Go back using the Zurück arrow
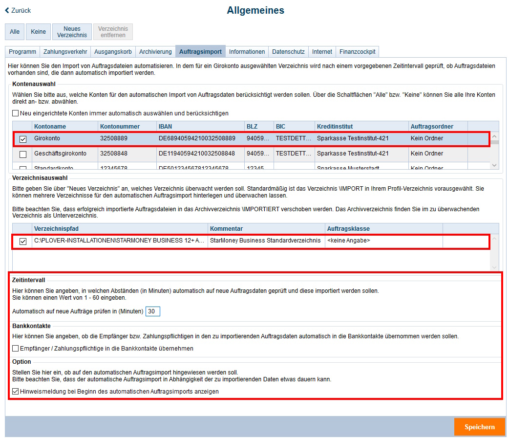The width and height of the screenshot is (509, 440). tap(18, 10)
